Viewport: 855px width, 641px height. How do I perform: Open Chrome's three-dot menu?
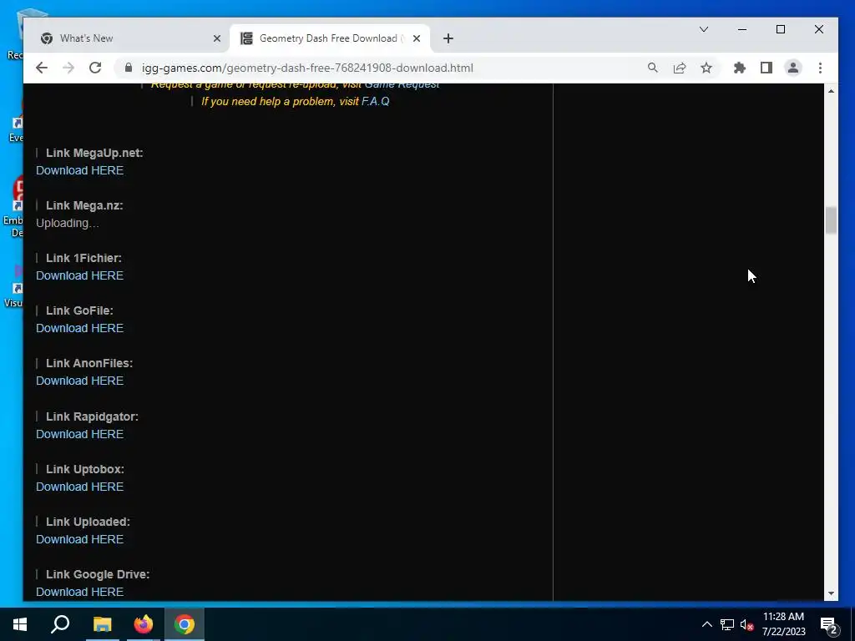coord(820,68)
